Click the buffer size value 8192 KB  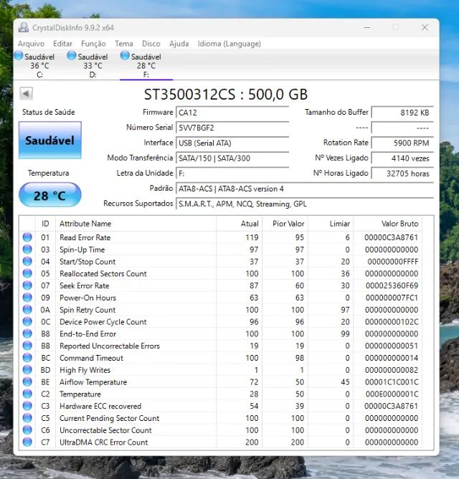pyautogui.click(x=402, y=113)
